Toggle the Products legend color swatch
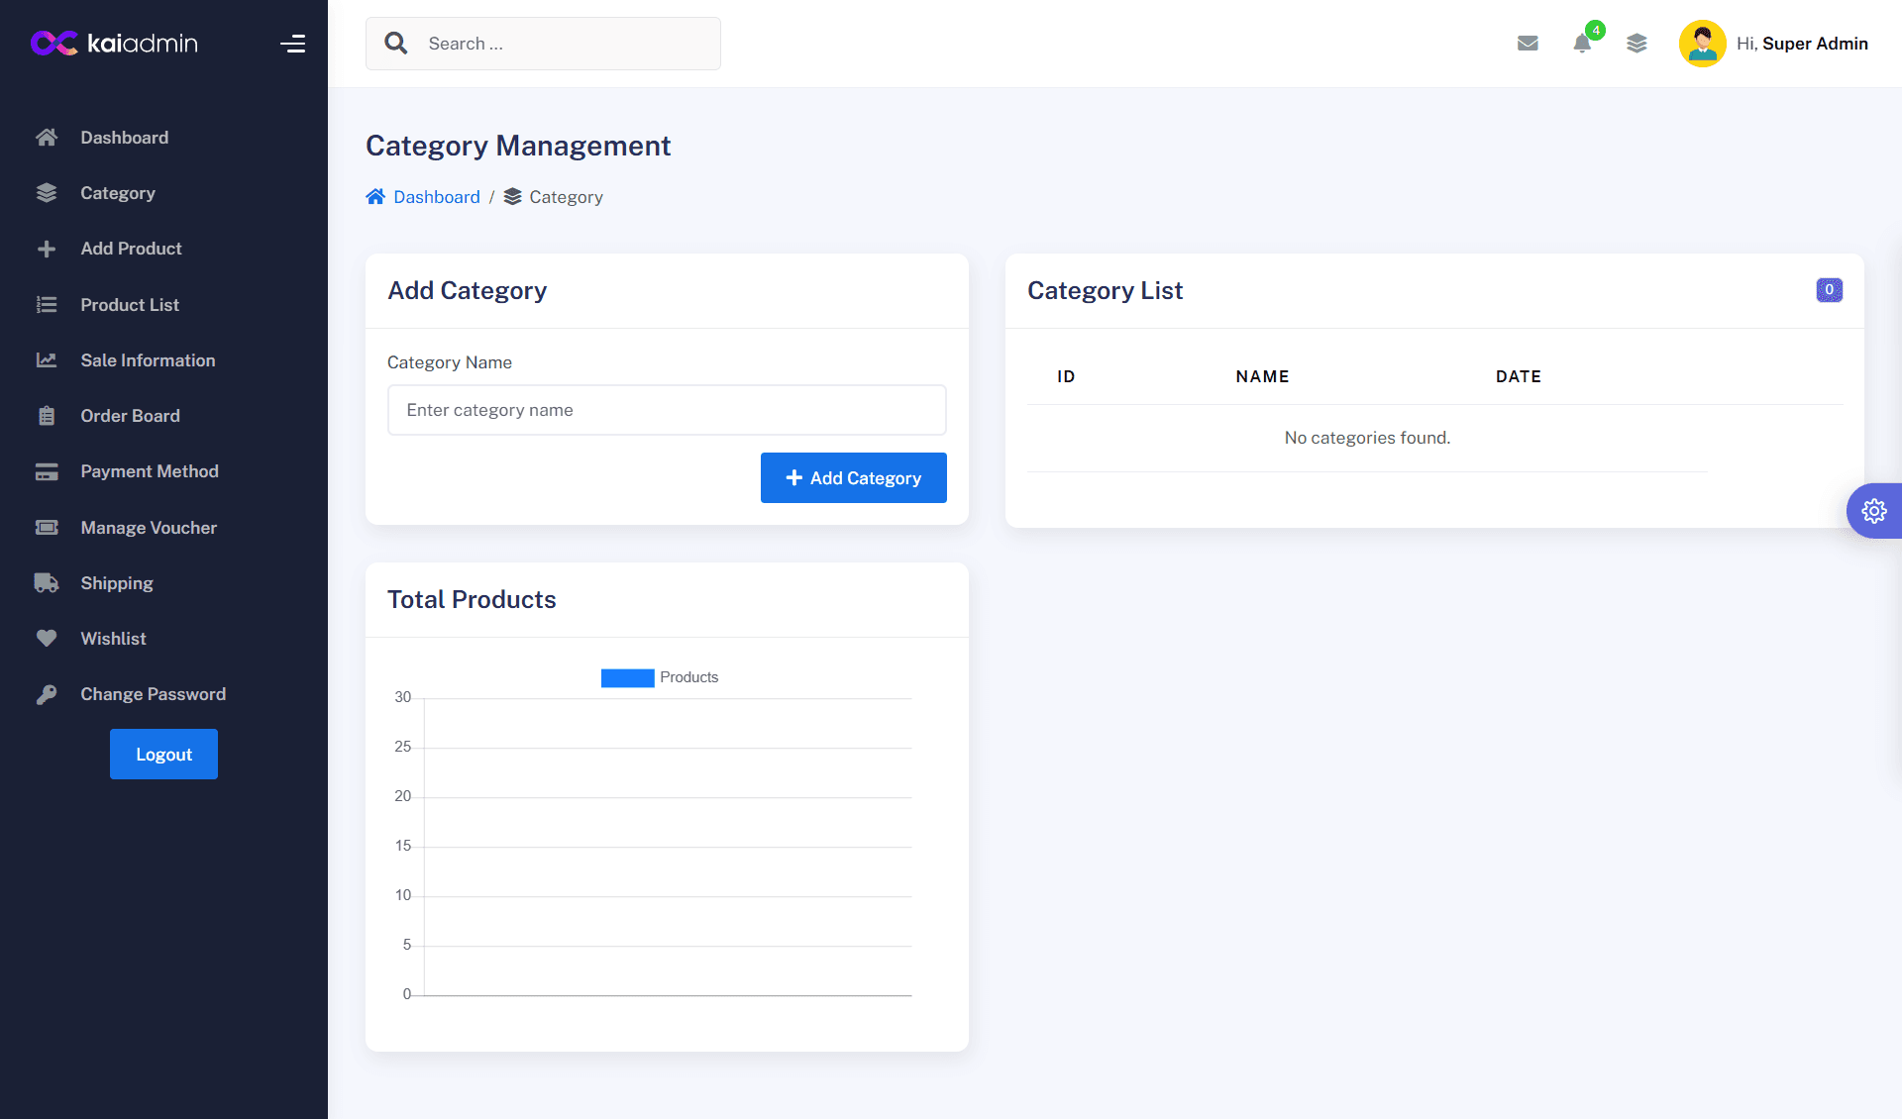1902x1119 pixels. click(x=627, y=677)
